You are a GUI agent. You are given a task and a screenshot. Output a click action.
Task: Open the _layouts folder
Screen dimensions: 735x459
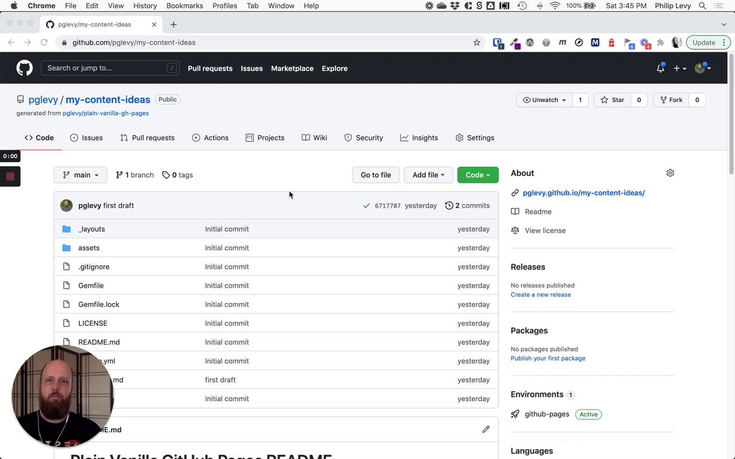pyautogui.click(x=92, y=229)
